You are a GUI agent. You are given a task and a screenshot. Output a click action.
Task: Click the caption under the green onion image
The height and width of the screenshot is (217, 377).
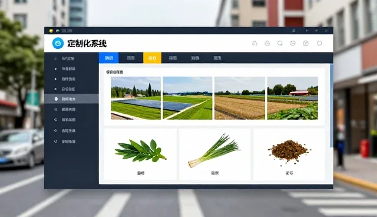tap(214, 173)
